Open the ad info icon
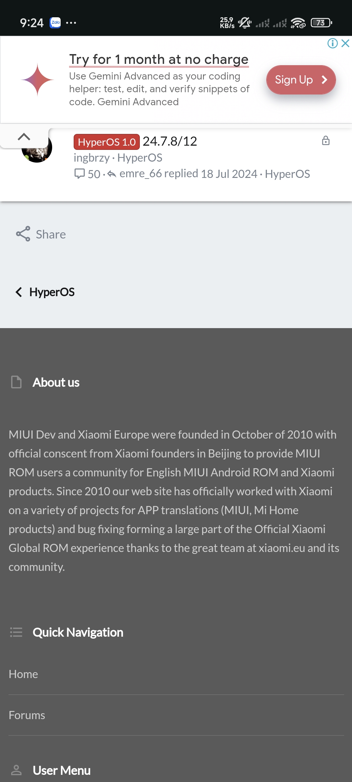Screen dimensions: 352x782 tap(332, 43)
